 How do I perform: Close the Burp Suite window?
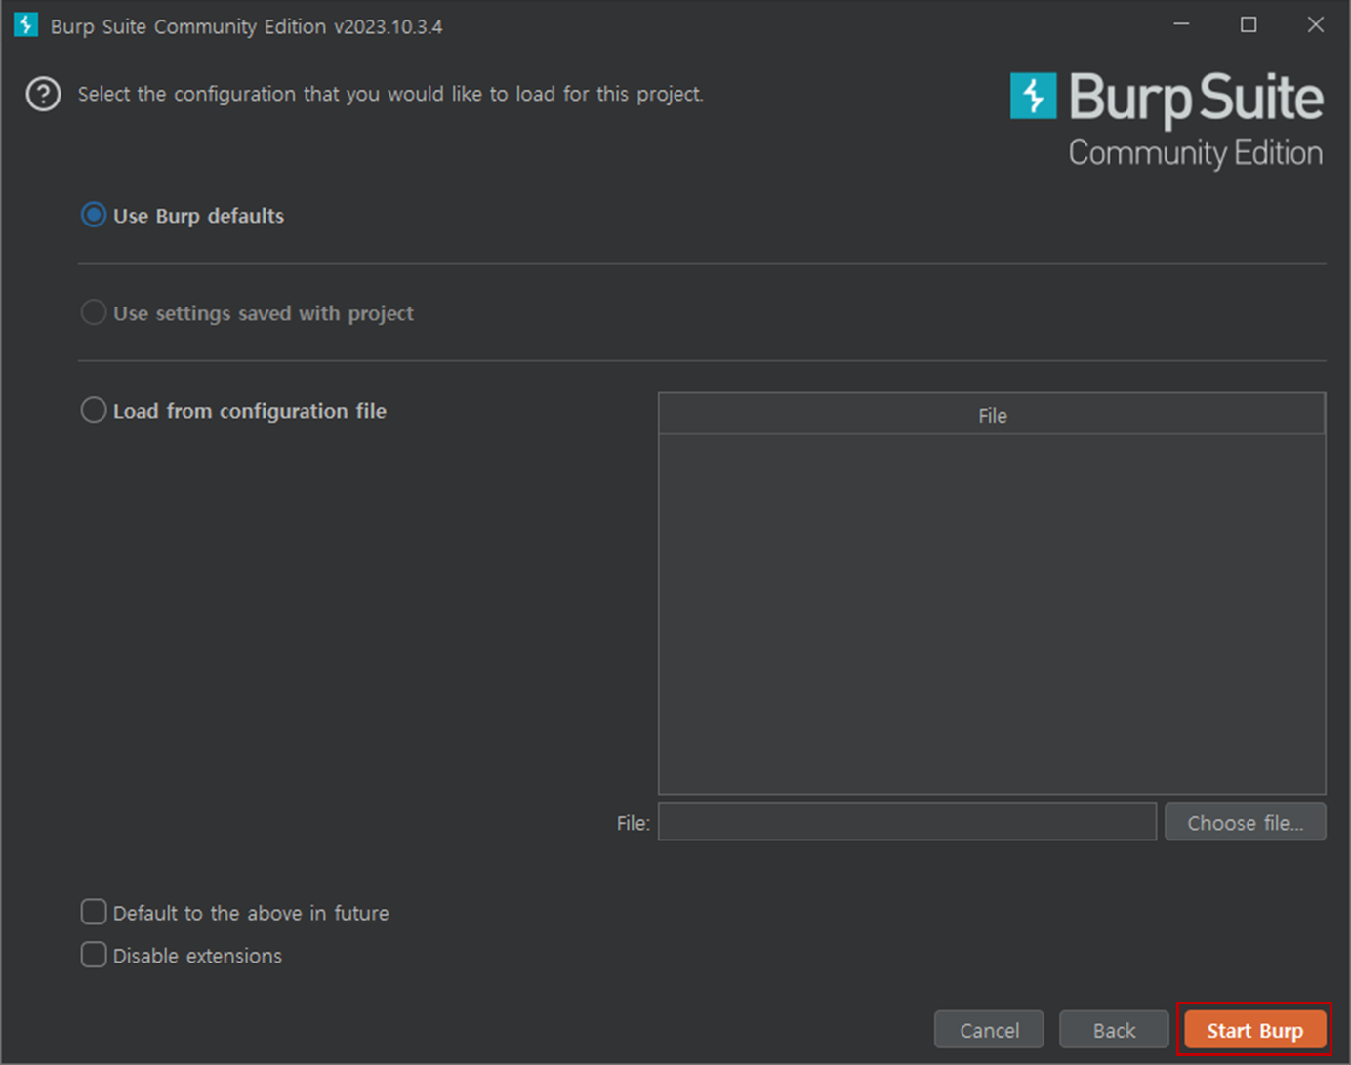(x=1316, y=24)
